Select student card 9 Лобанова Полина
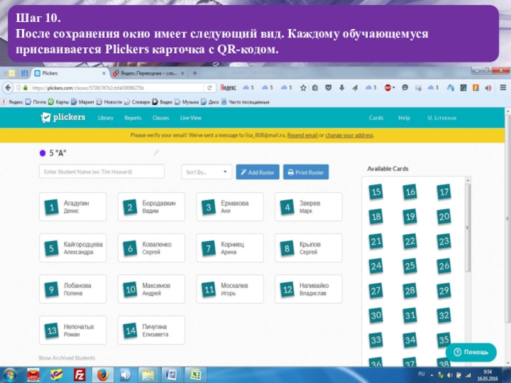 [x=73, y=289]
